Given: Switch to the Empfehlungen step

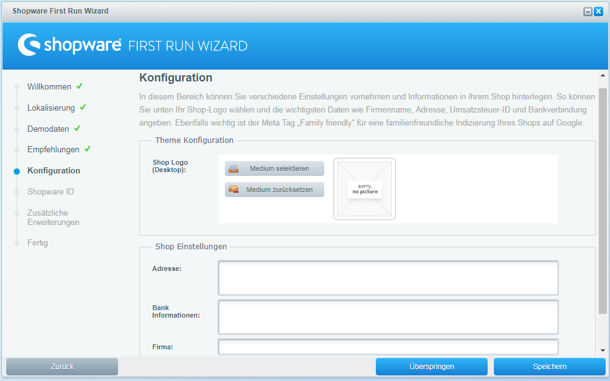Looking at the screenshot, I should 53,149.
